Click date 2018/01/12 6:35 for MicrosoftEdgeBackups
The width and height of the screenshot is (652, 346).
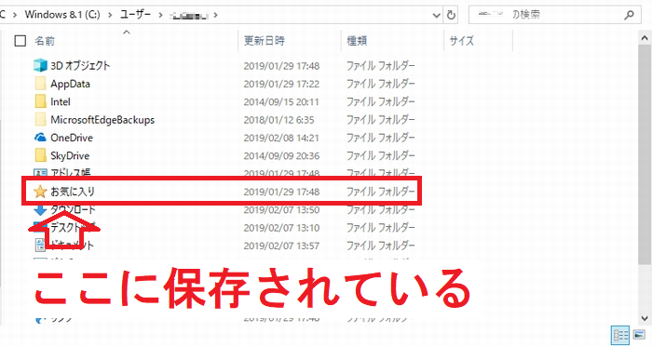pos(279,120)
